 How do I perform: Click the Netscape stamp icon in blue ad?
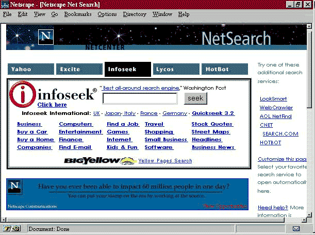14,187
